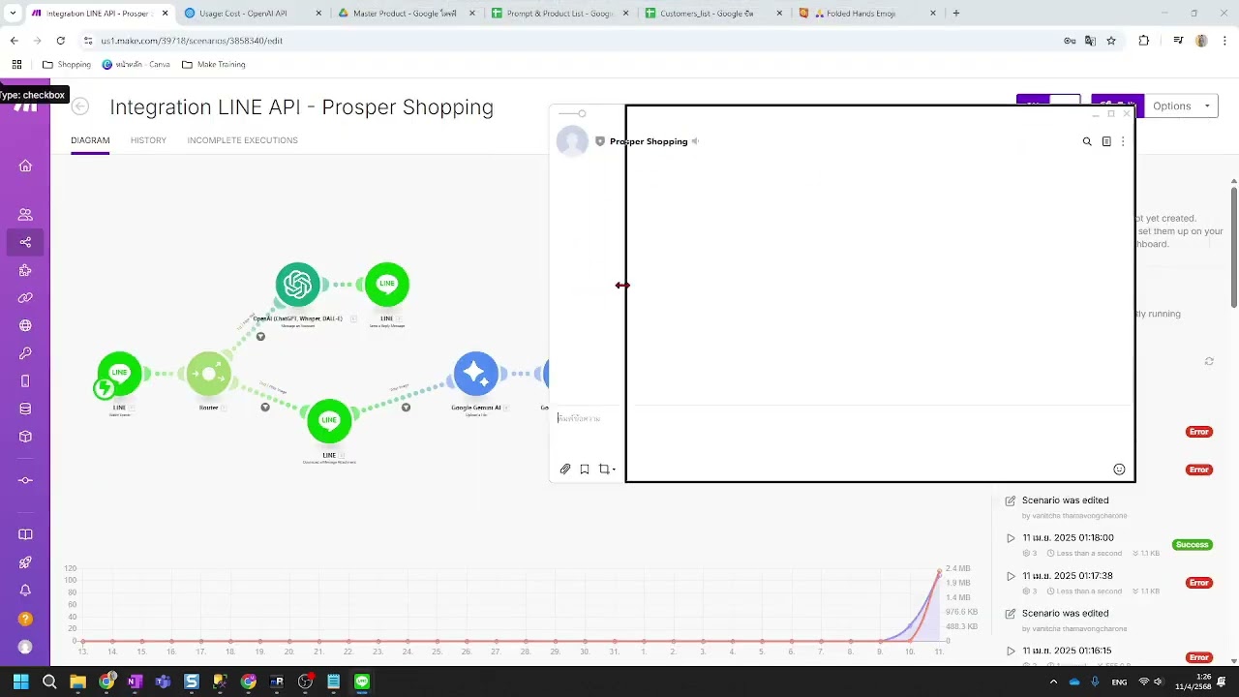Screen dimensions: 1239x697
Task: Switch to the HISTORY tab
Action: tap(148, 140)
